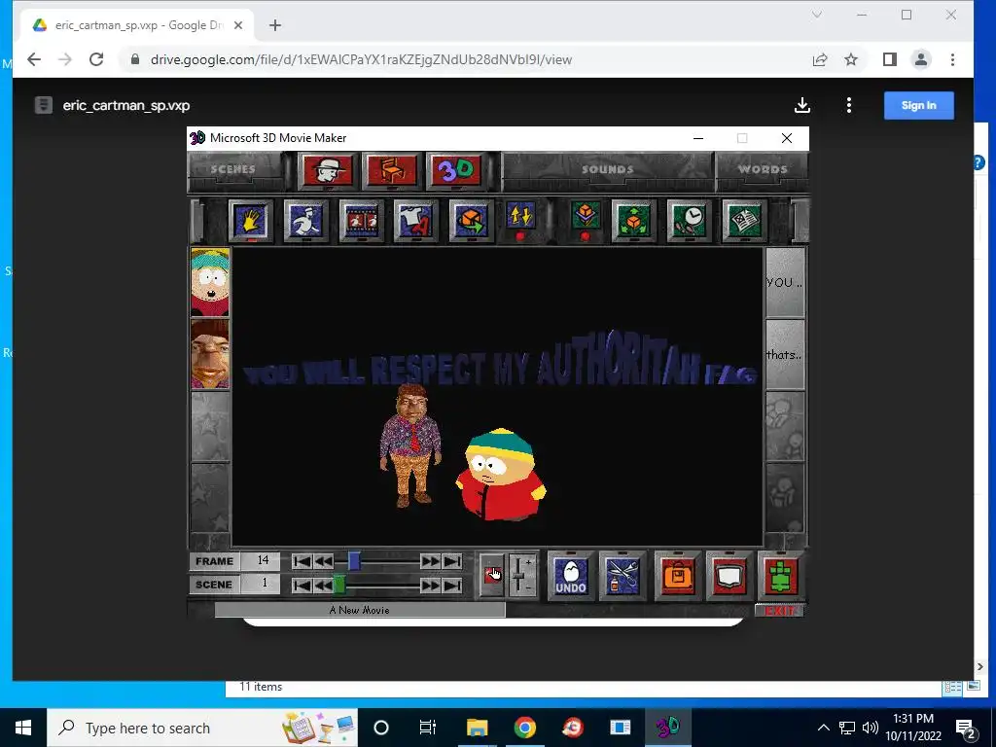Expand the Chrome tab search chevron
Viewport: 996px width, 747px height.
pos(817,15)
